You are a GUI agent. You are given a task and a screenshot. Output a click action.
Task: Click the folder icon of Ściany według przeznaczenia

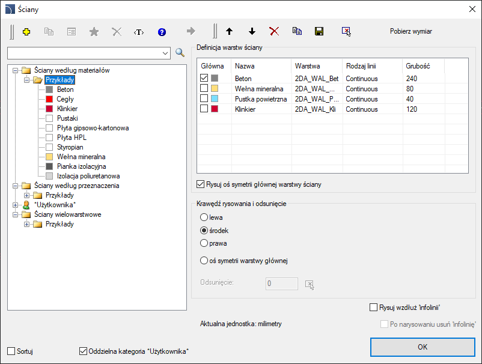point(26,186)
